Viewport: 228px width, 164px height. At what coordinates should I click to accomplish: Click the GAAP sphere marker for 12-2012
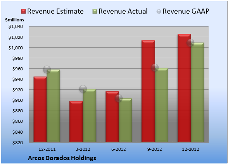pyautogui.click(x=190, y=43)
